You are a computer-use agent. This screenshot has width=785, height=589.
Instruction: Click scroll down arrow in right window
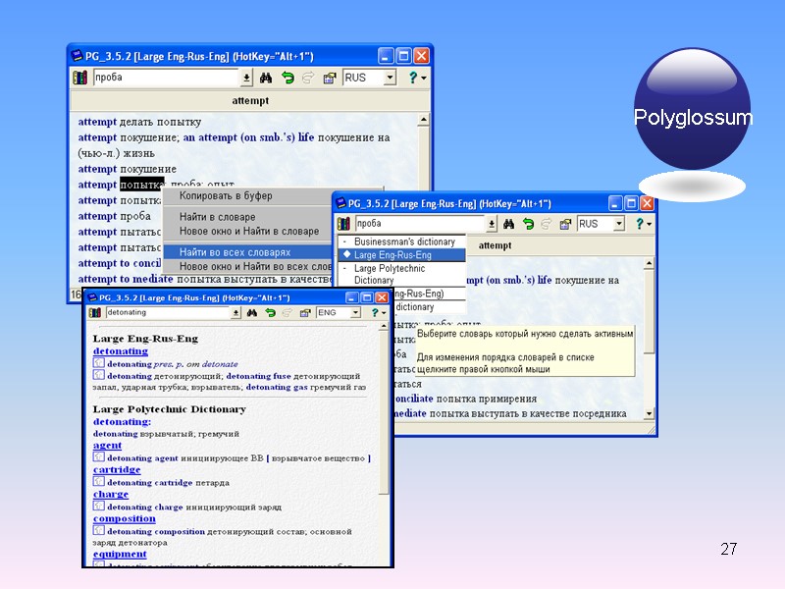pyautogui.click(x=649, y=413)
